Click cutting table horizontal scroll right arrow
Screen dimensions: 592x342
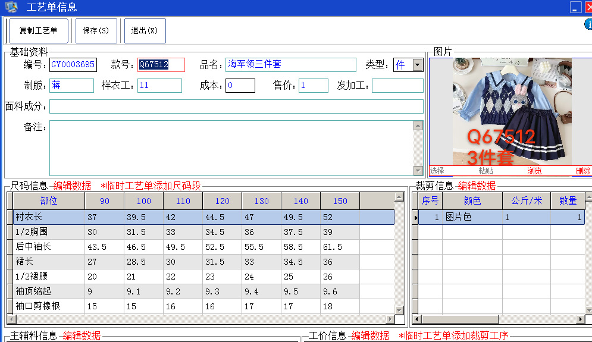581,319
